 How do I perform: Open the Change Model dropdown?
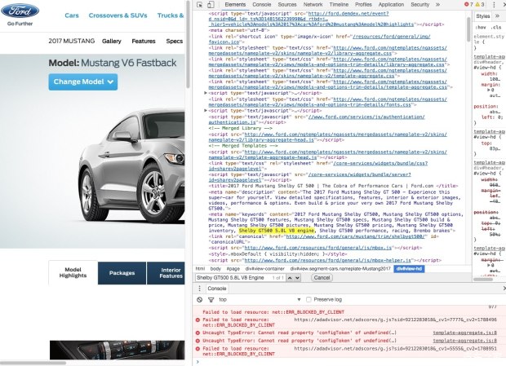coord(83,82)
